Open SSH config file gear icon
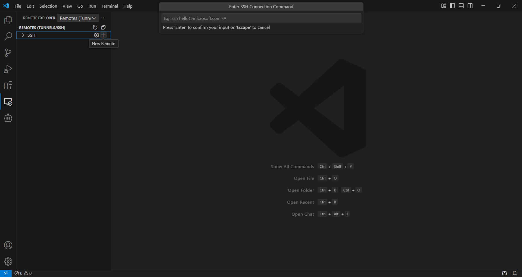Viewport: 522px width, 277px height. tap(97, 35)
